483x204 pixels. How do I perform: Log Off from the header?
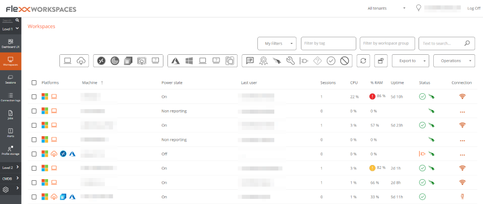[474, 8]
